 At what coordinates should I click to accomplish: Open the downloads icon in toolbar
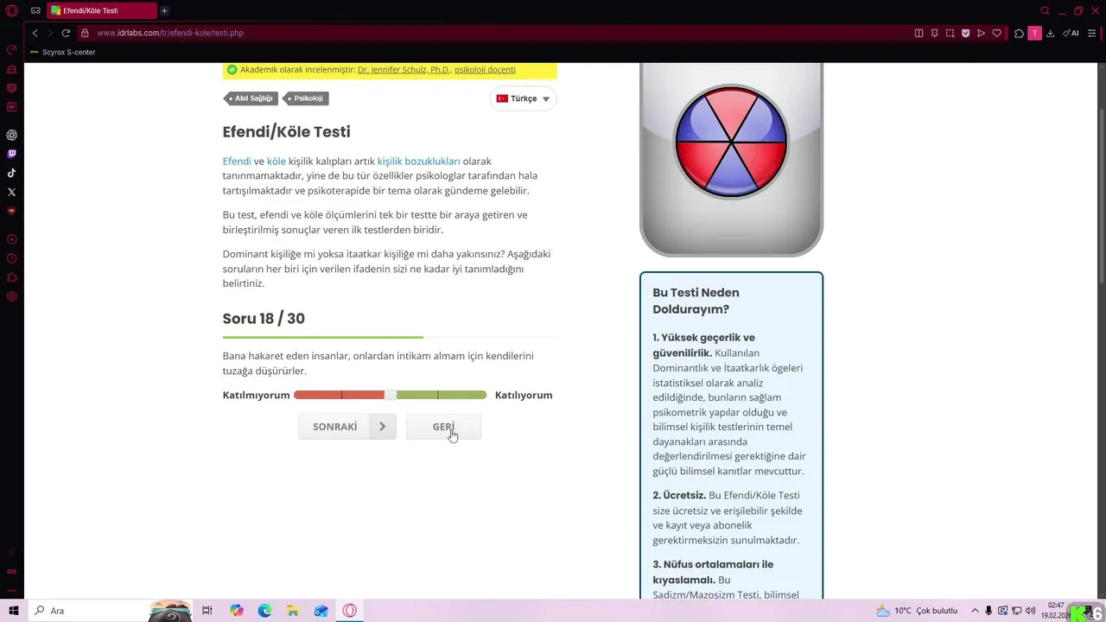click(x=1050, y=33)
